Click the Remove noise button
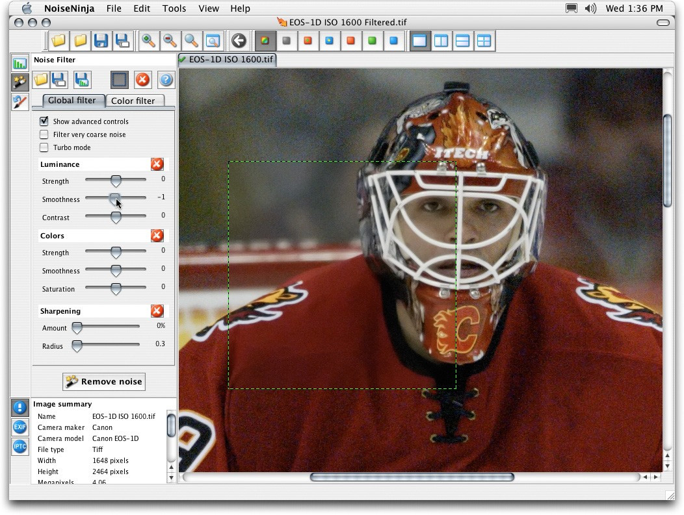The image size is (684, 515). [x=104, y=382]
